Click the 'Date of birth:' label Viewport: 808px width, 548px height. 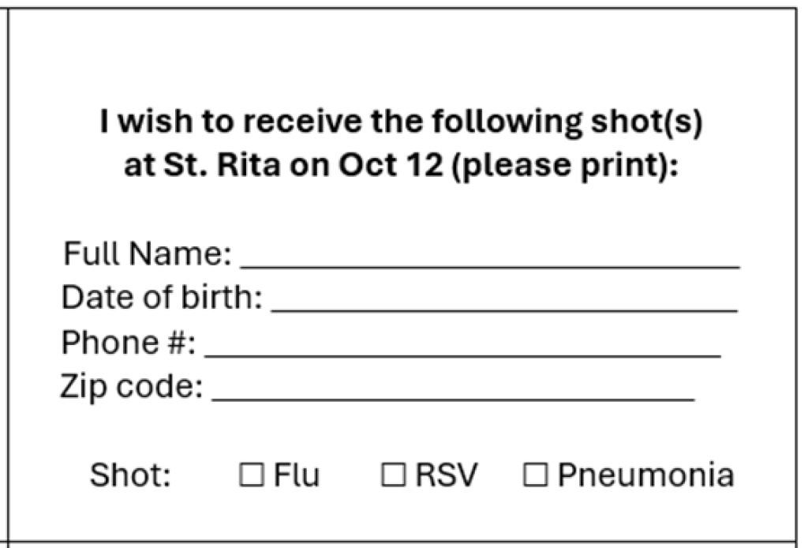coord(162,298)
